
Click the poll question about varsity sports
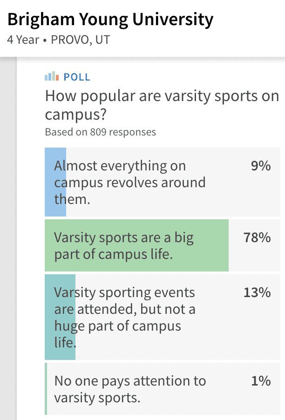(x=162, y=105)
